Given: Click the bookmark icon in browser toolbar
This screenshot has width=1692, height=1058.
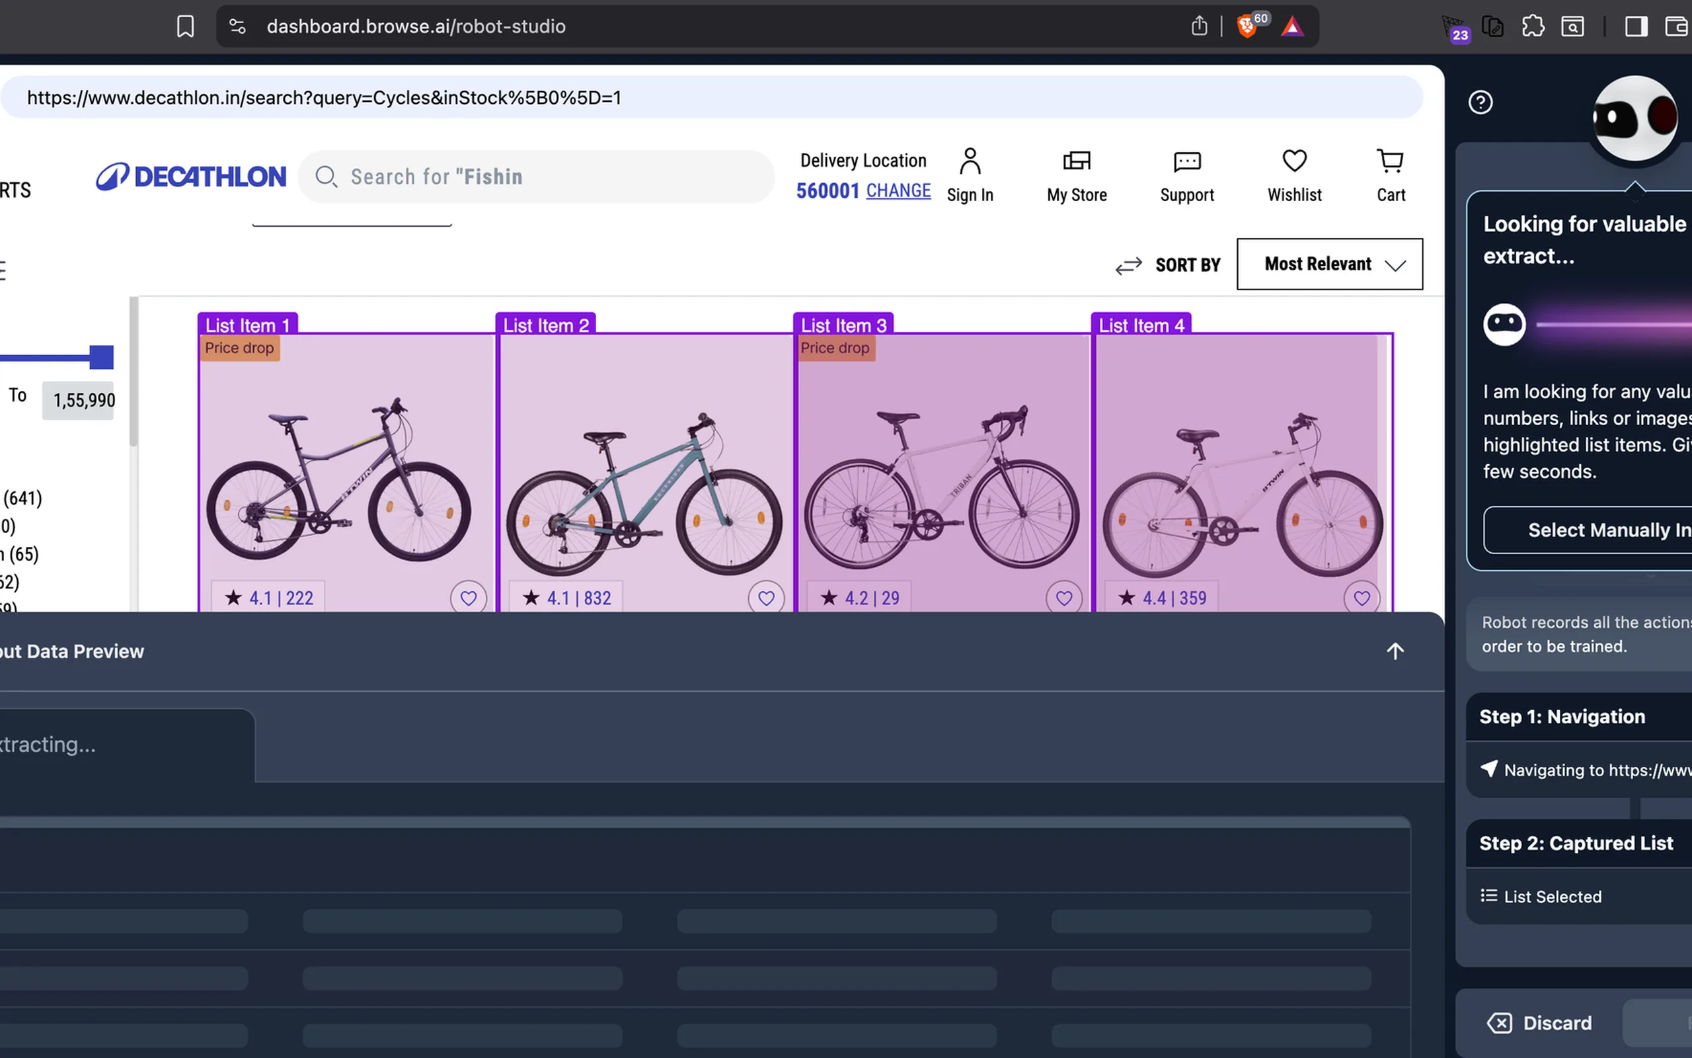Looking at the screenshot, I should click(x=185, y=26).
